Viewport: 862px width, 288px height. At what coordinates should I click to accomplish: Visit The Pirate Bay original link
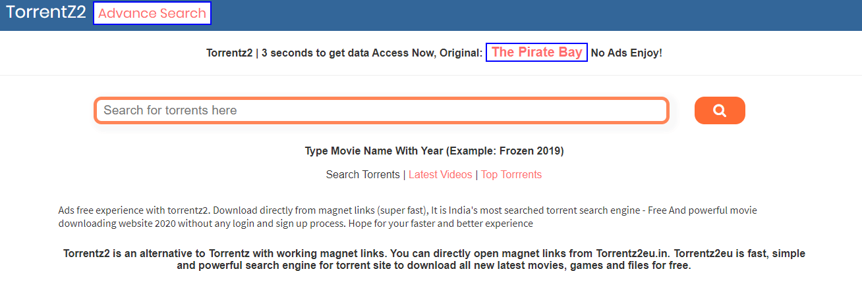536,53
